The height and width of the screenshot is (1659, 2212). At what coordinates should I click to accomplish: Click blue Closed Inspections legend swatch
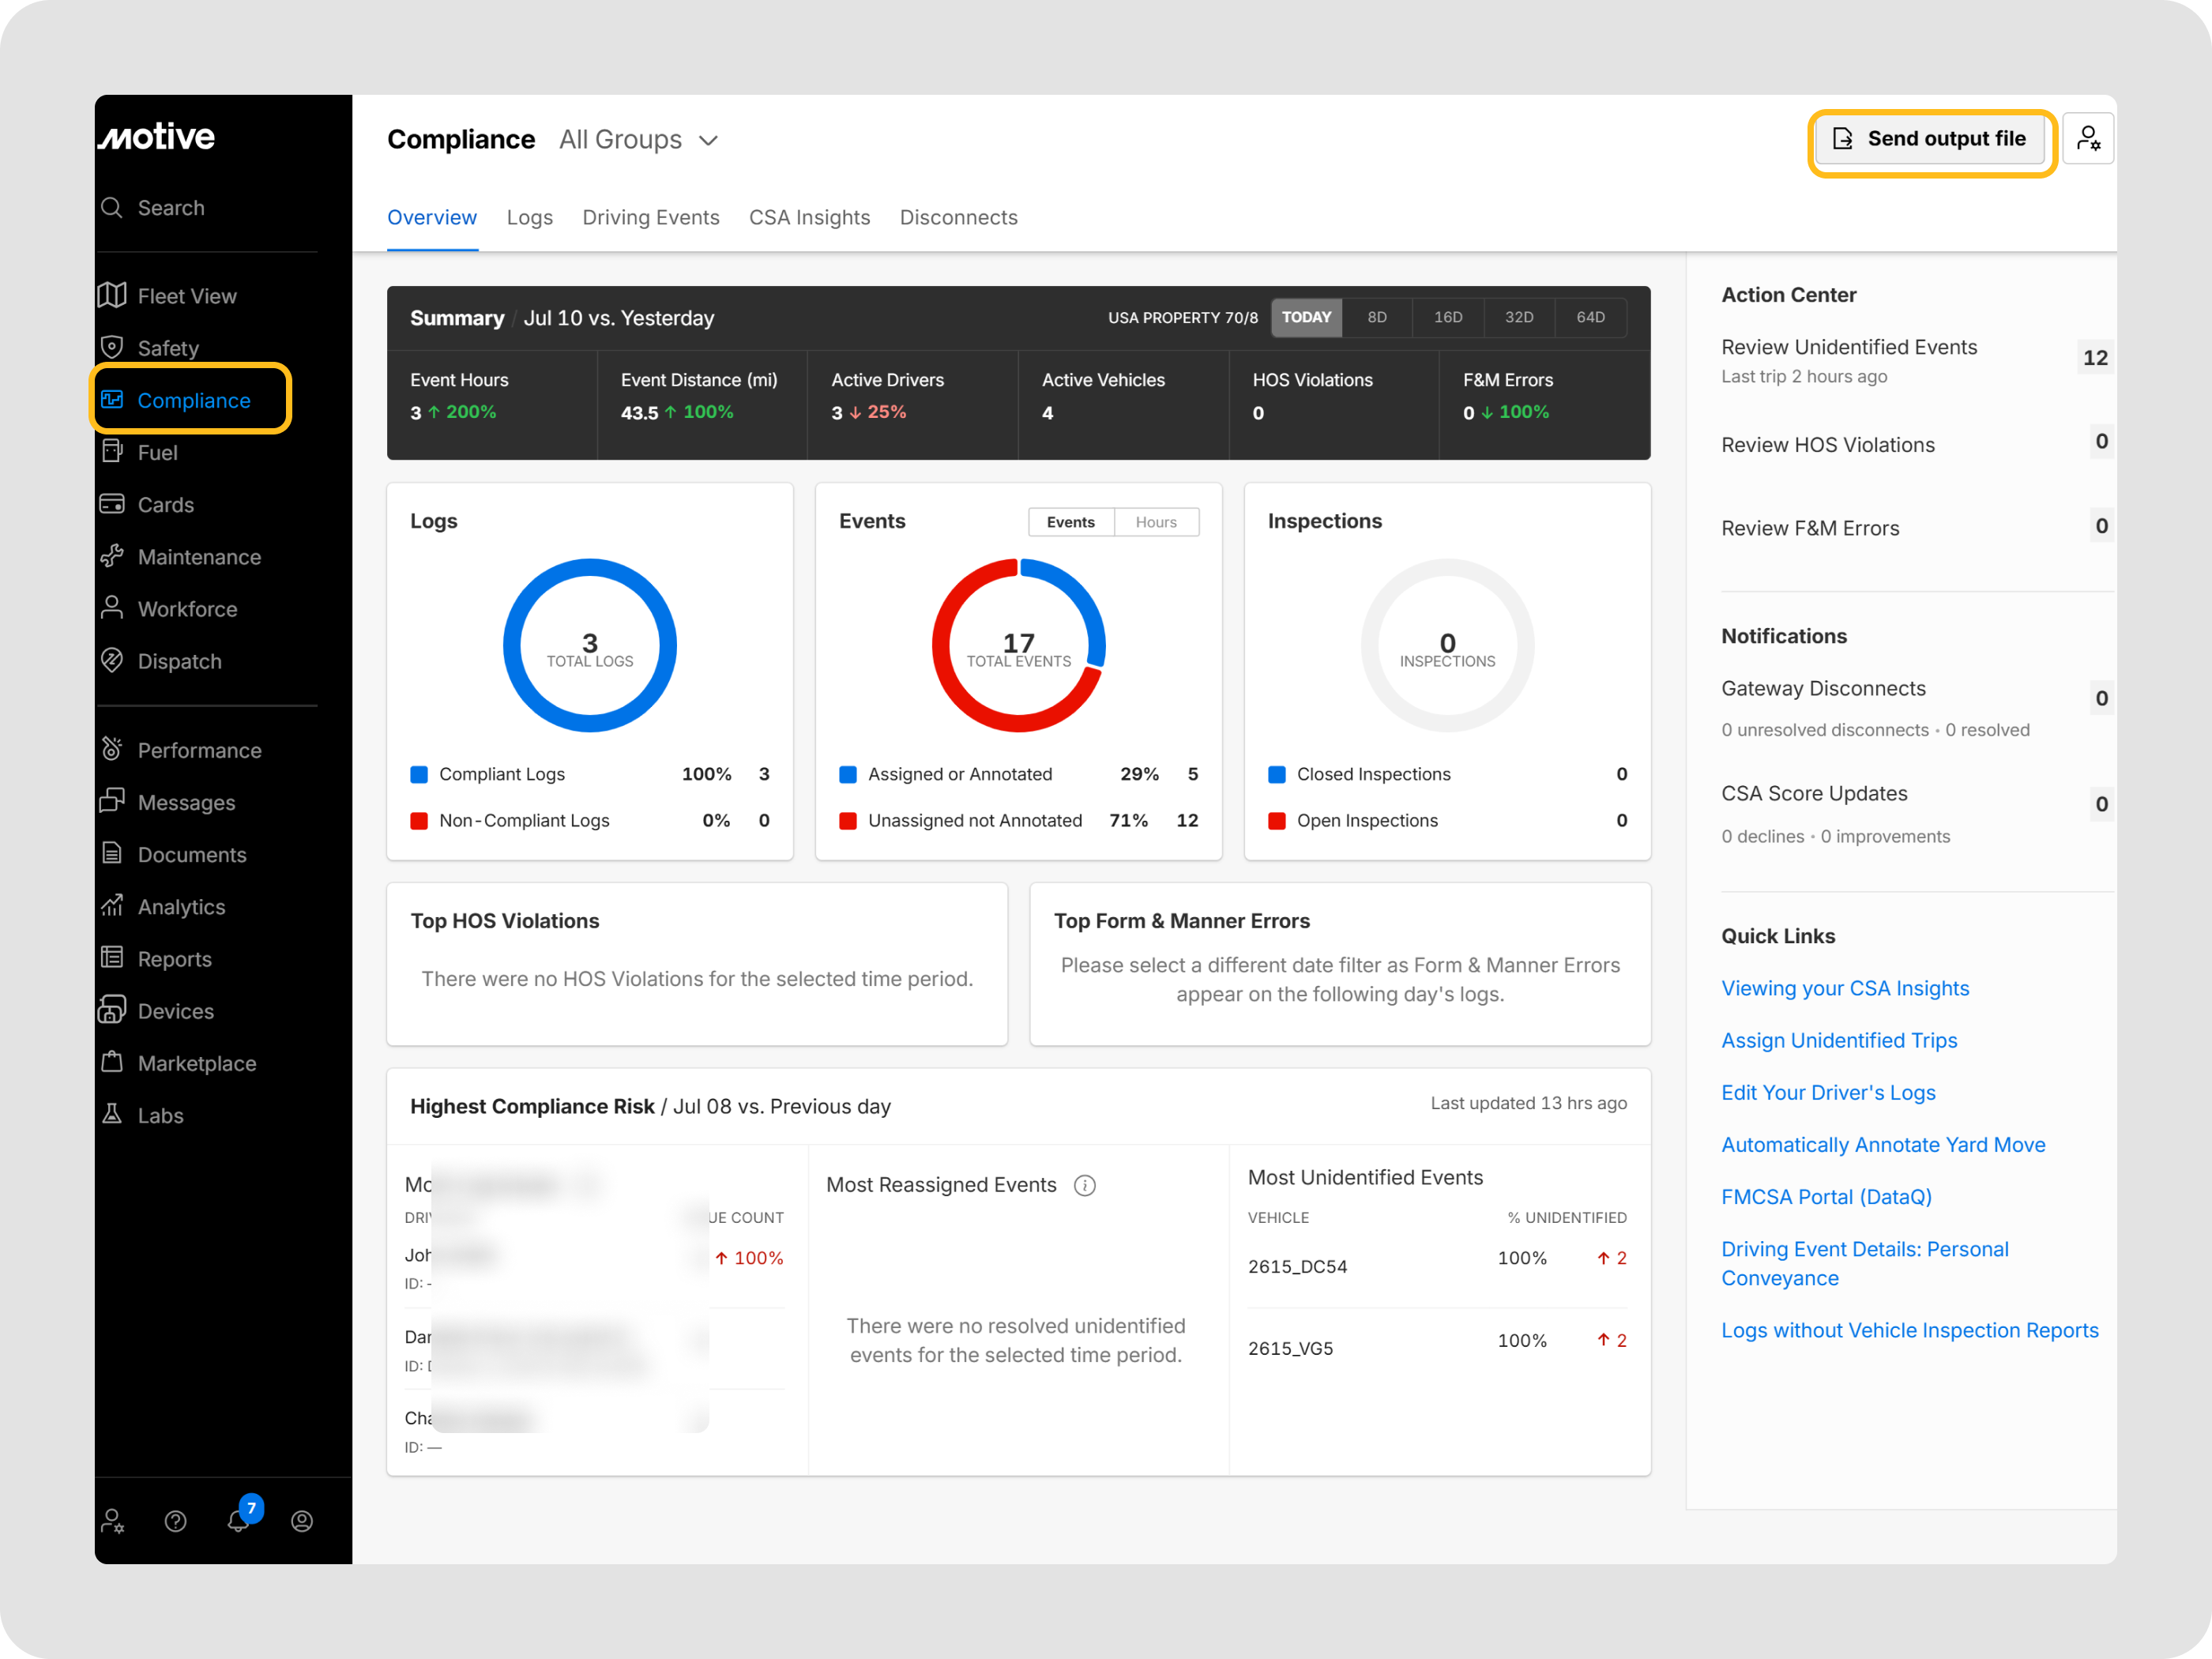pos(1277,774)
